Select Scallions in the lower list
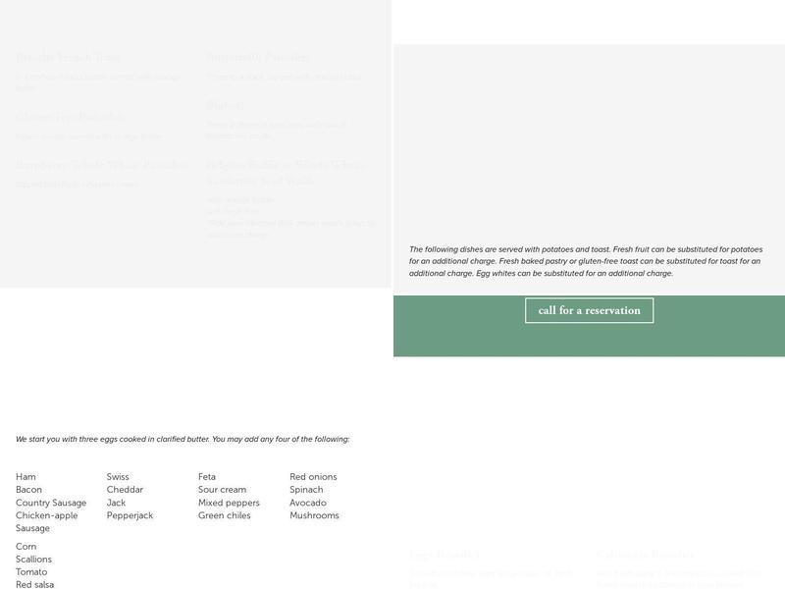 point(33,560)
